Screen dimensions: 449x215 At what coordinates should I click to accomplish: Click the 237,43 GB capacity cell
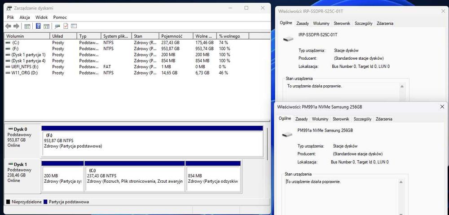tap(170, 43)
